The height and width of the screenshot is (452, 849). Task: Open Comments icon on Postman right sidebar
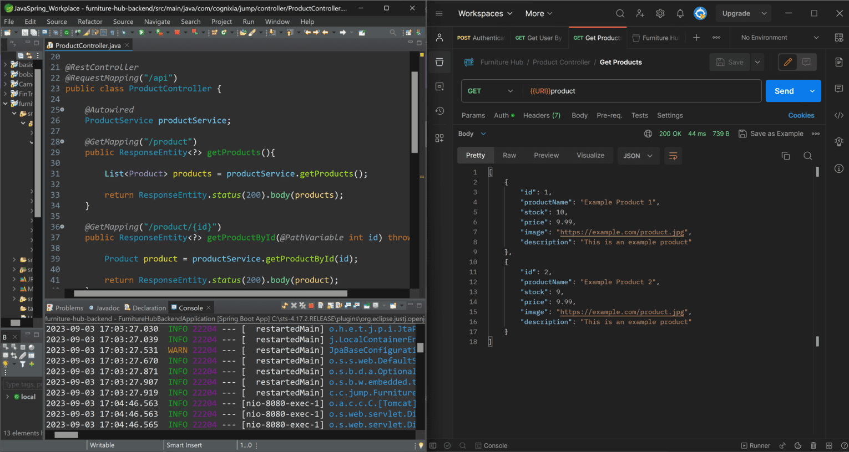pos(839,89)
